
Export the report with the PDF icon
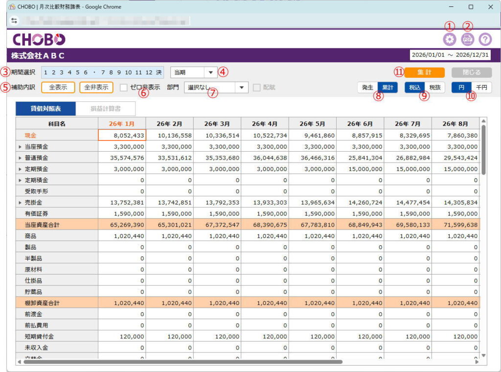(467, 40)
